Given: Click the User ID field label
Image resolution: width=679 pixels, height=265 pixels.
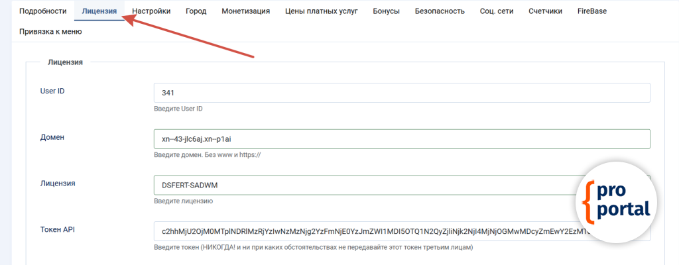Looking at the screenshot, I should [x=52, y=91].
